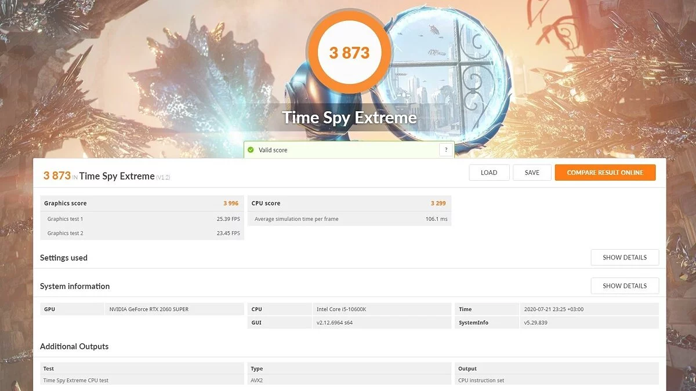
Task: Click the Settings used heading
Action: tap(64, 258)
